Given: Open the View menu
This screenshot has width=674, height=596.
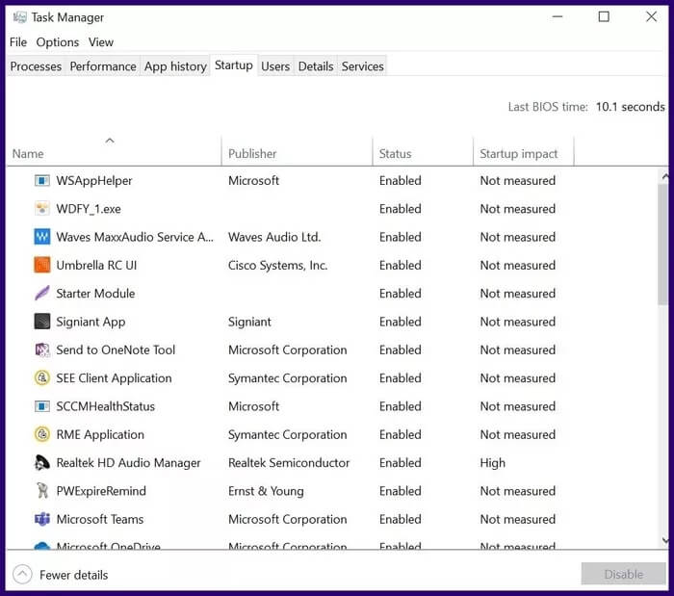Looking at the screenshot, I should (101, 42).
